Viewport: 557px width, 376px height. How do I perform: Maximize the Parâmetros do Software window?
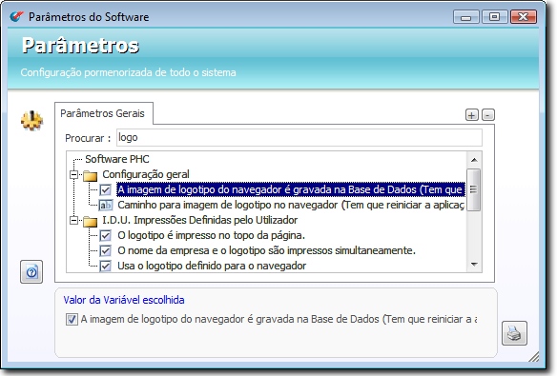[494, 17]
